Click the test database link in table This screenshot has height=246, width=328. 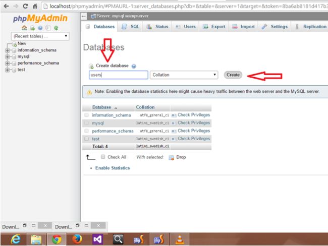(x=95, y=139)
